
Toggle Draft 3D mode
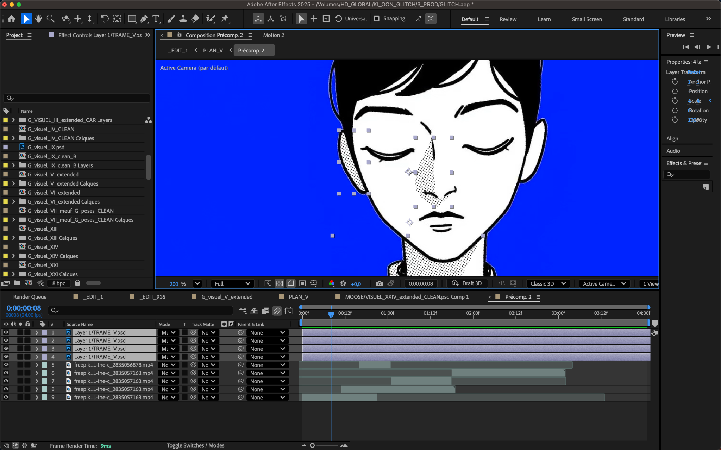pyautogui.click(x=467, y=283)
